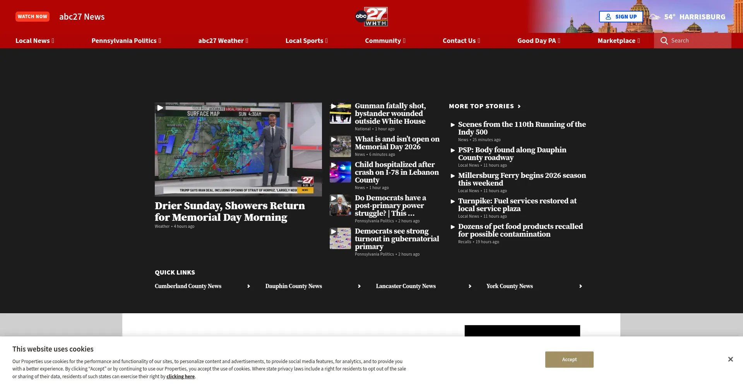Open Do Democrats have power struggle headline
The height and width of the screenshot is (384, 743).
pos(390,206)
